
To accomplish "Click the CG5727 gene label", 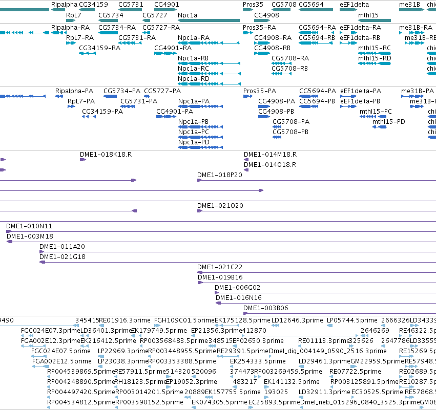I will [x=155, y=15].
